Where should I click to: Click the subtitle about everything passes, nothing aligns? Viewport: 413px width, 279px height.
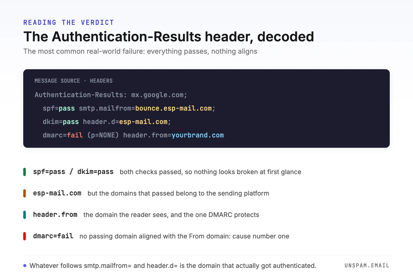(x=140, y=51)
